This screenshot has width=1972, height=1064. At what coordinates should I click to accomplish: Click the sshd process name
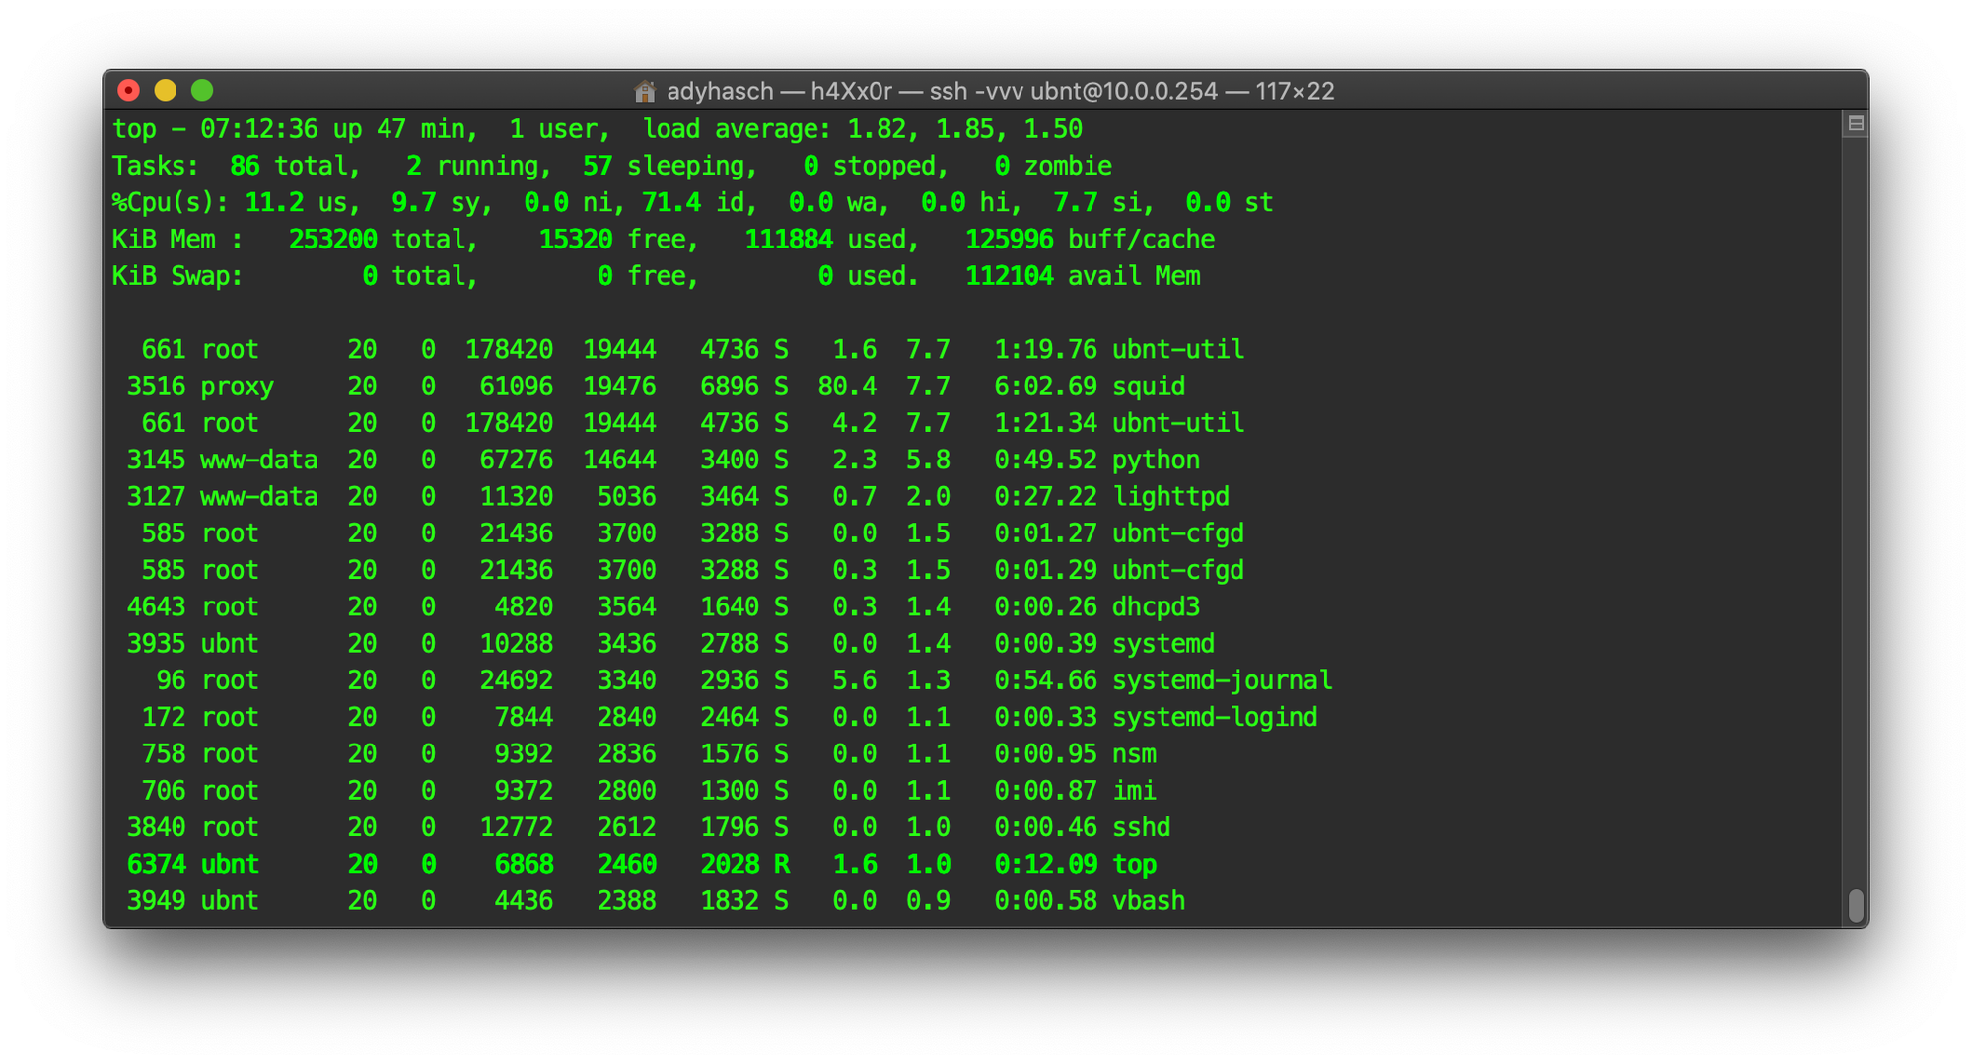[x=1141, y=828]
